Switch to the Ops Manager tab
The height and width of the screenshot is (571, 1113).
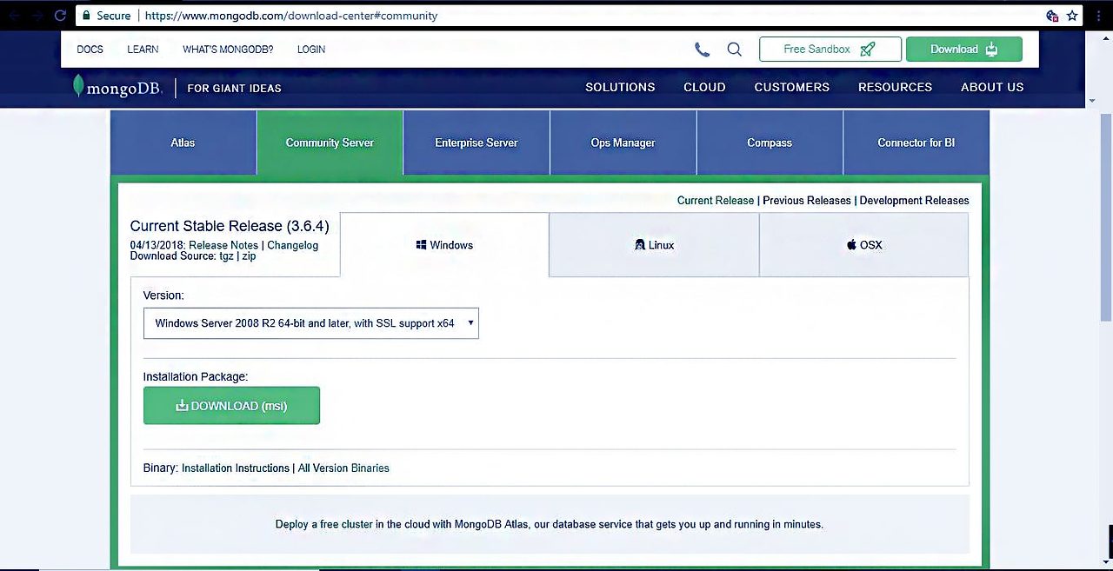click(623, 143)
